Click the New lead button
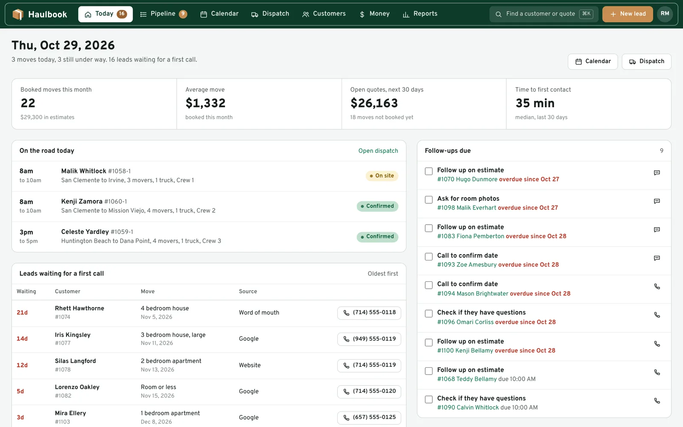Image resolution: width=683 pixels, height=427 pixels. pyautogui.click(x=628, y=14)
